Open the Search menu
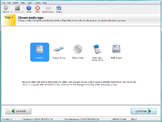The image size is (162, 122). [x=15, y=3]
